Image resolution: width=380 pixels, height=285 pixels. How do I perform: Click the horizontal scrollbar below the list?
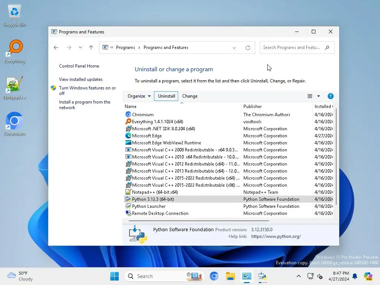tap(199, 221)
